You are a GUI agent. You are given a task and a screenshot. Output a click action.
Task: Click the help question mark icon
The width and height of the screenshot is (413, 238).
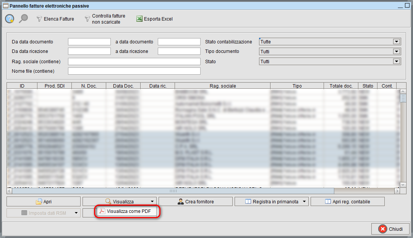pos(9,18)
